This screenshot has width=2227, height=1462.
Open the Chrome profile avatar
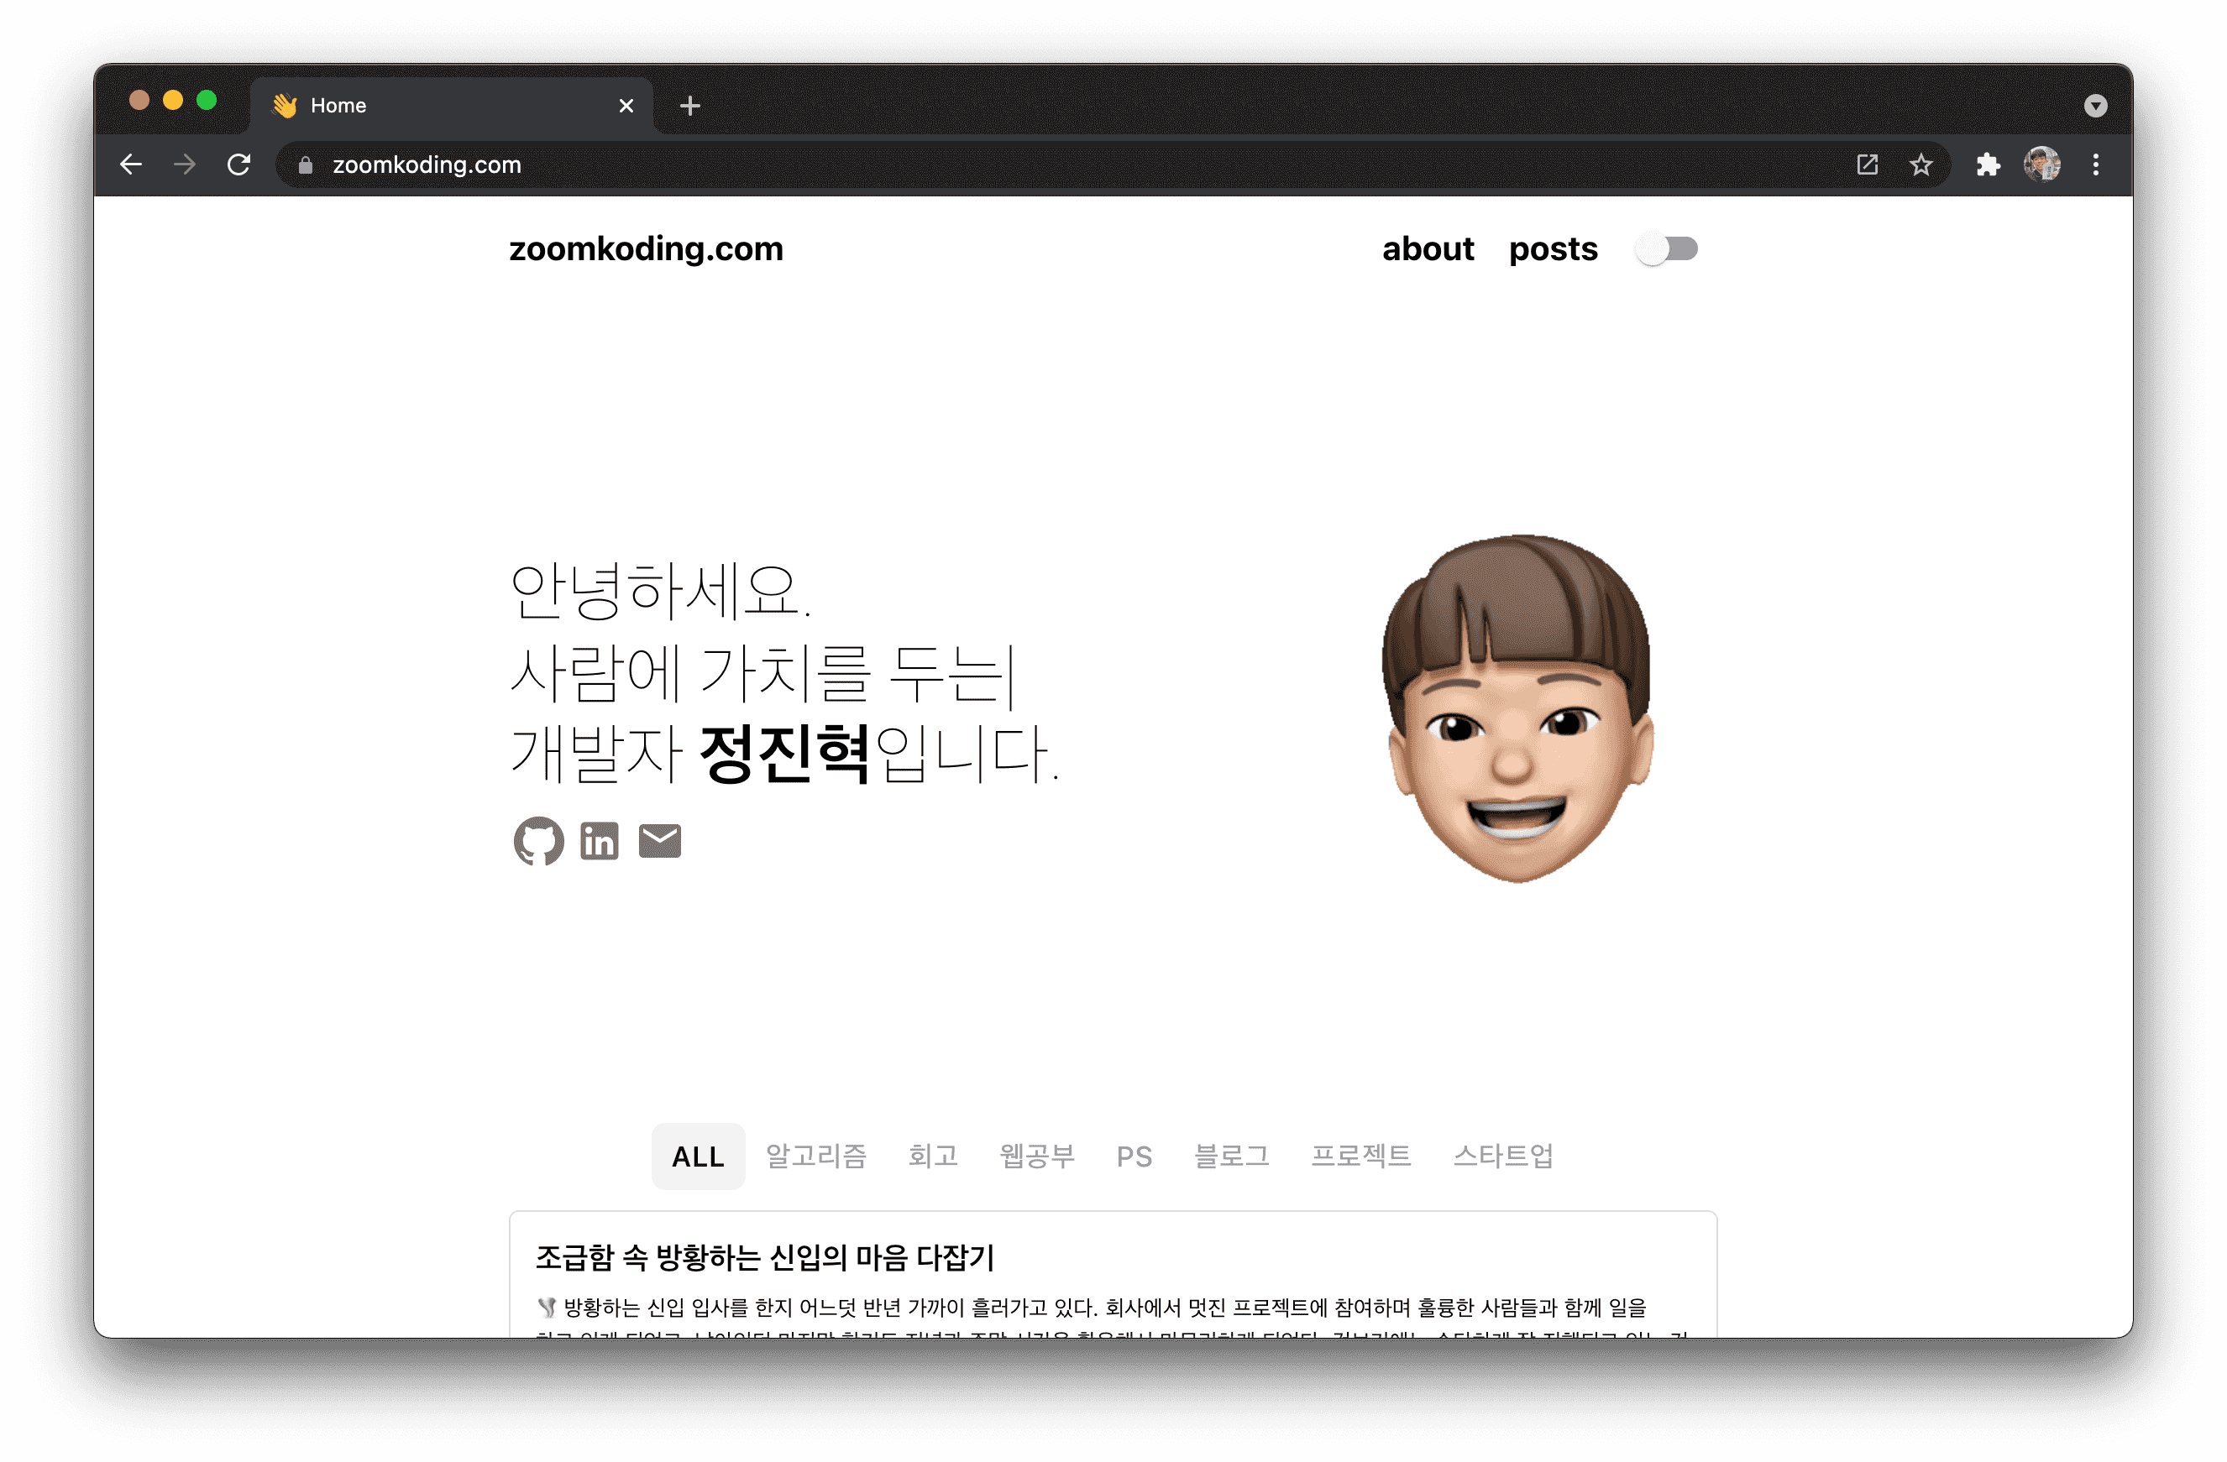(2042, 164)
